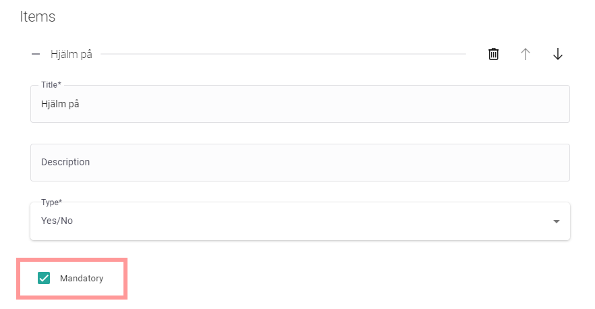Click the dropdown caret in Type field
This screenshot has height=309, width=595.
click(556, 221)
